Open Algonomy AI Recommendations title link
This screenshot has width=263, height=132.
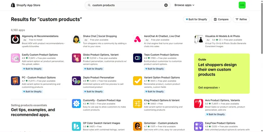pos(40,36)
